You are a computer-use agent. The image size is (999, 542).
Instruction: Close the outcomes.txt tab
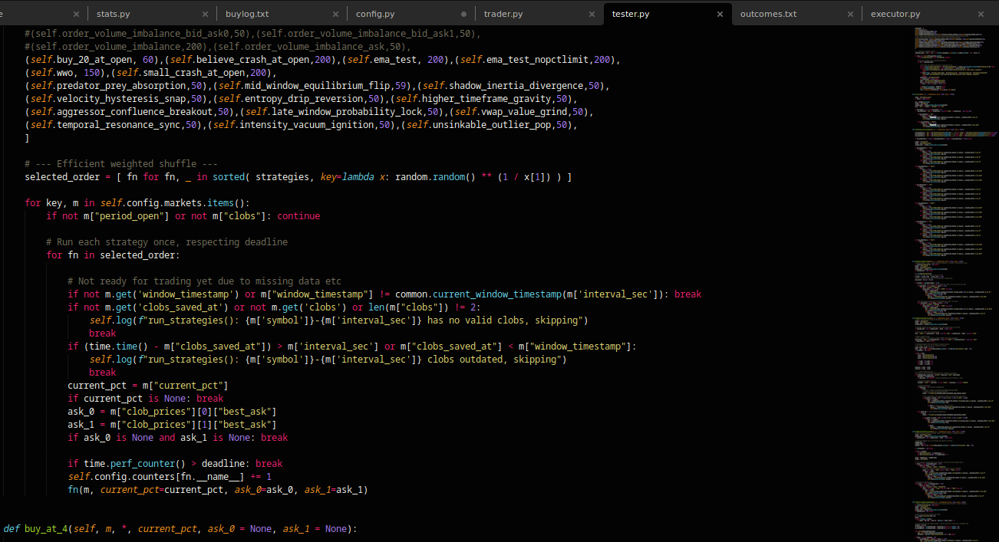coord(849,14)
